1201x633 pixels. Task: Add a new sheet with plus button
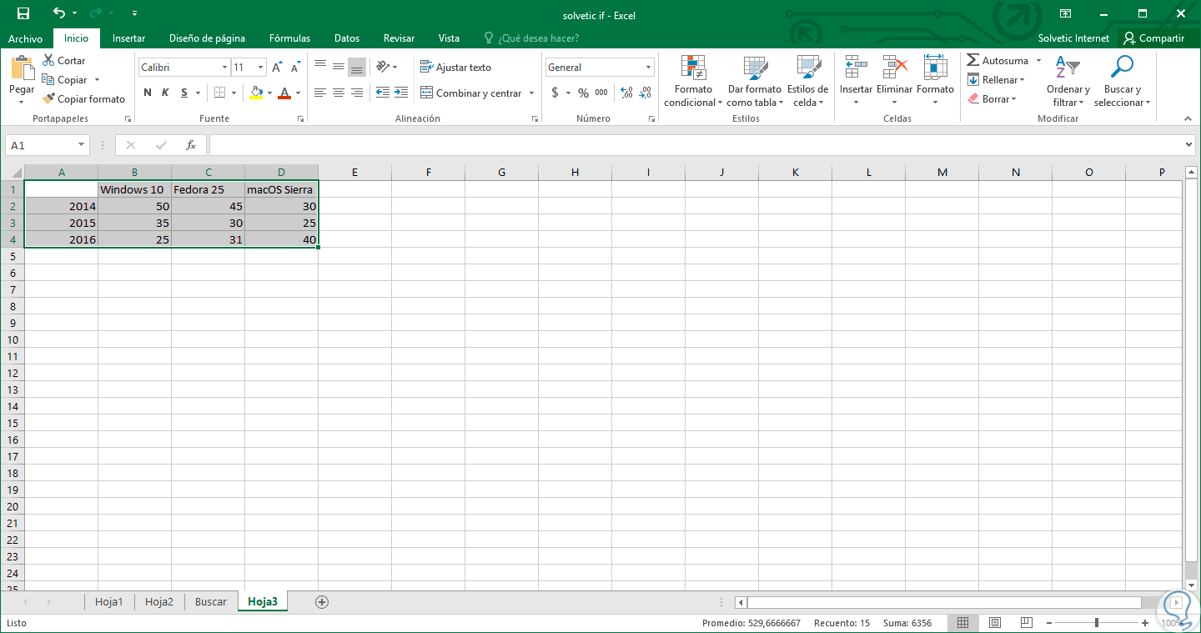tap(322, 602)
